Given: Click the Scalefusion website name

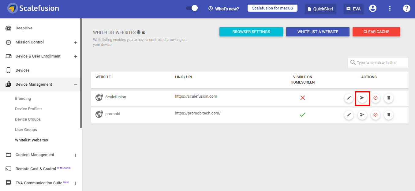Looking at the screenshot, I should click(x=116, y=97).
